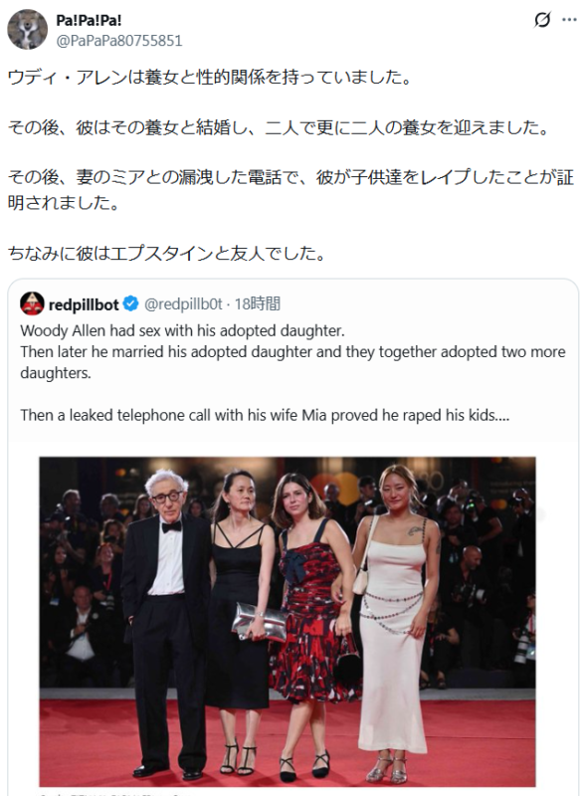Click the Grok explain-post icon

[x=542, y=20]
